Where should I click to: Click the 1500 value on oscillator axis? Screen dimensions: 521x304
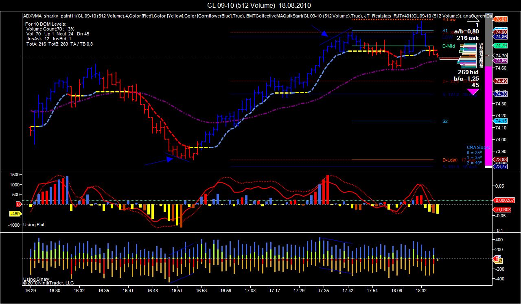(15, 175)
